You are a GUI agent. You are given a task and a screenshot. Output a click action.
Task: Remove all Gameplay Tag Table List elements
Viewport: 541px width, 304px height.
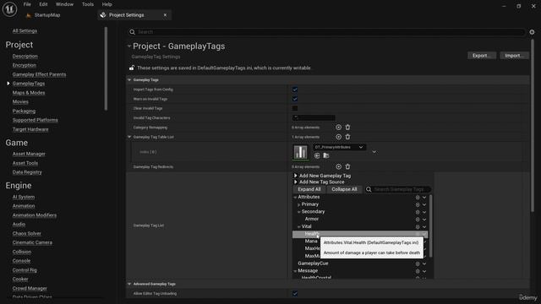coord(347,137)
